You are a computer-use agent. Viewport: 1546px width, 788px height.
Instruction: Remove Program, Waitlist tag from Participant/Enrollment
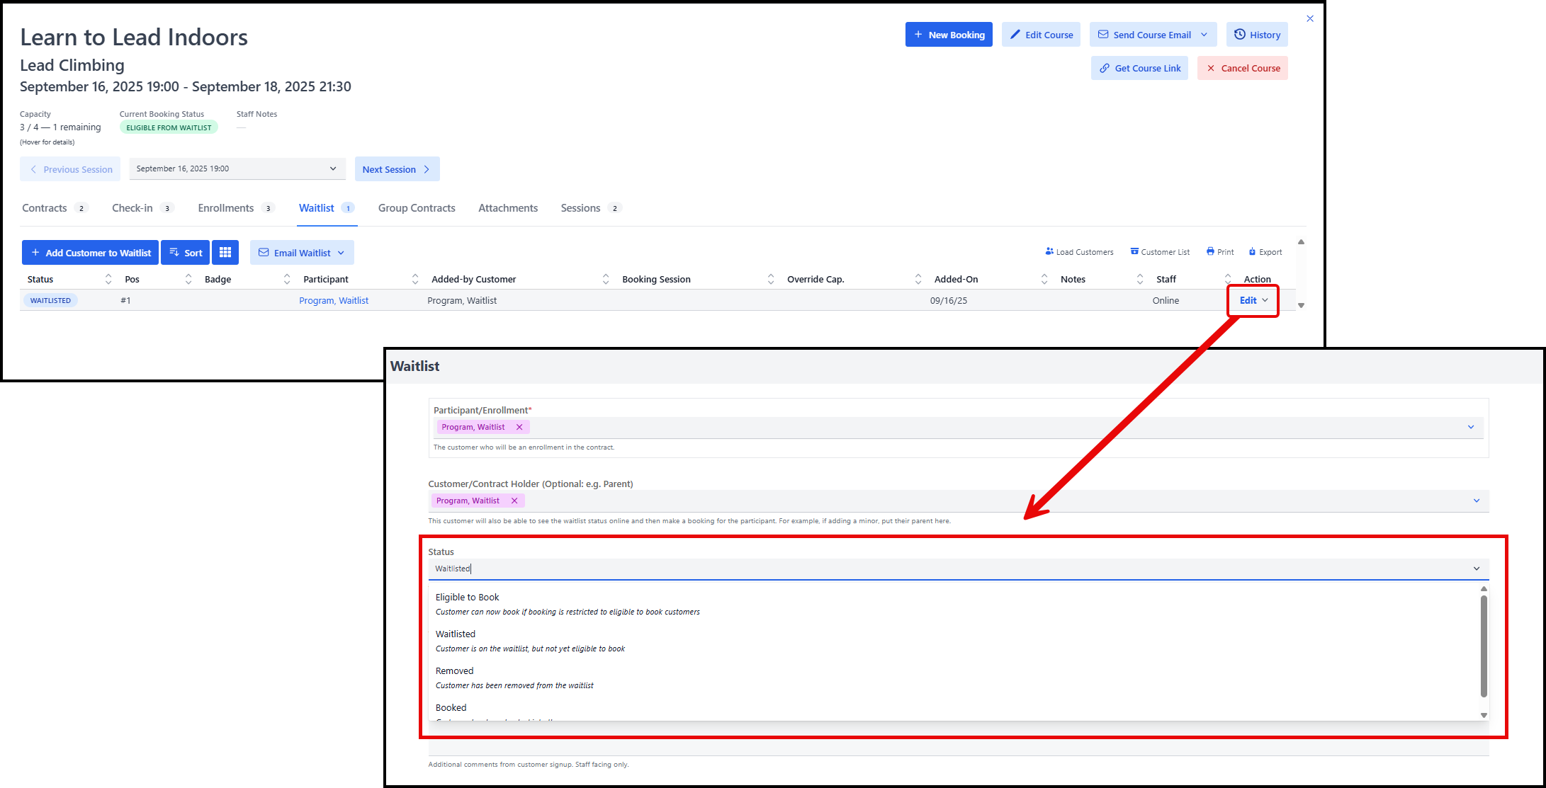point(519,427)
